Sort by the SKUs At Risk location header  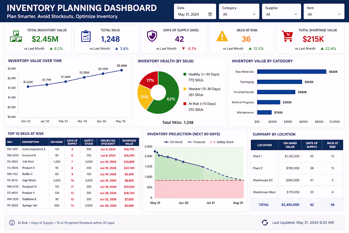[x=332, y=145]
